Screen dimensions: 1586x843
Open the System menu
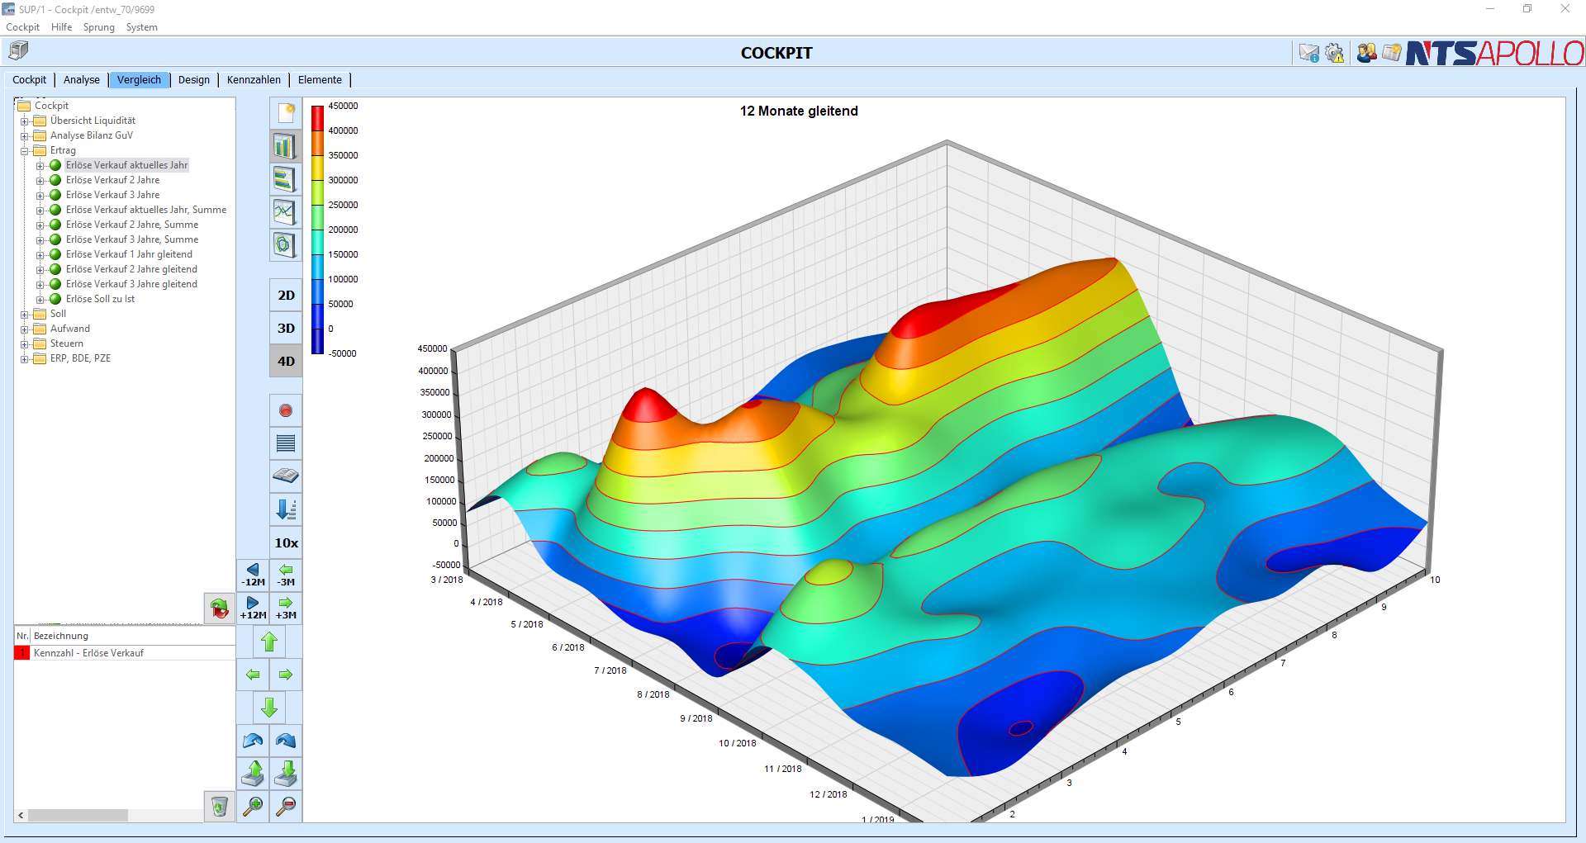pos(142,27)
